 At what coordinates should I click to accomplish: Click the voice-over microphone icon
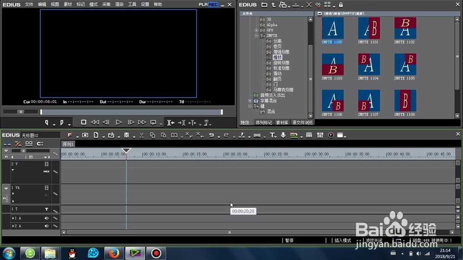pyautogui.click(x=283, y=135)
